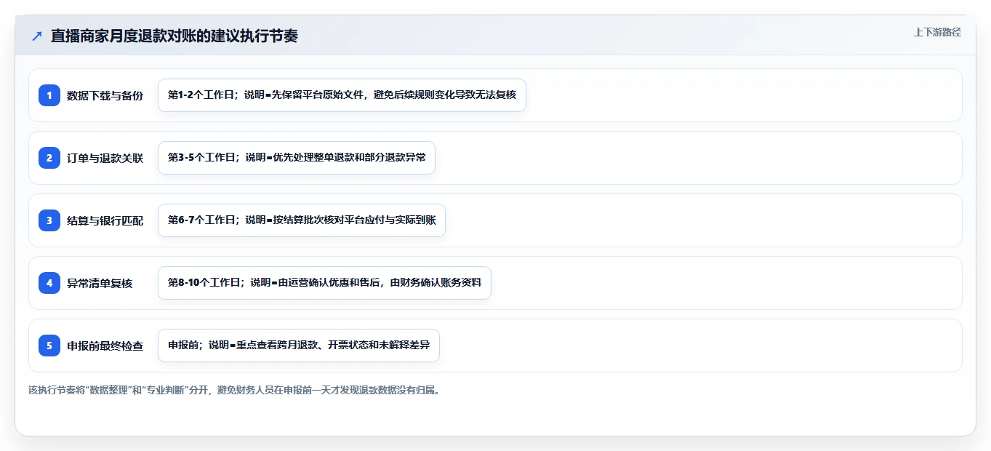Viewport: 991px width, 451px height.
Task: Open the 第3-5个工作日 description chip
Action: tap(297, 158)
